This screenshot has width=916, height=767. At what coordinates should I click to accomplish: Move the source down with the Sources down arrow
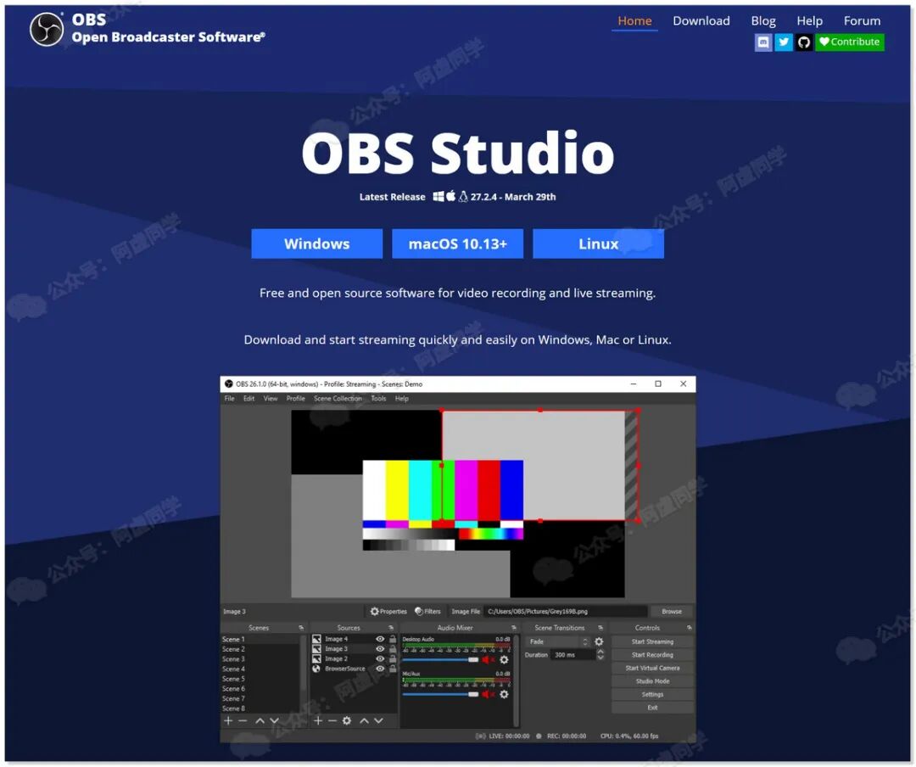[378, 721]
